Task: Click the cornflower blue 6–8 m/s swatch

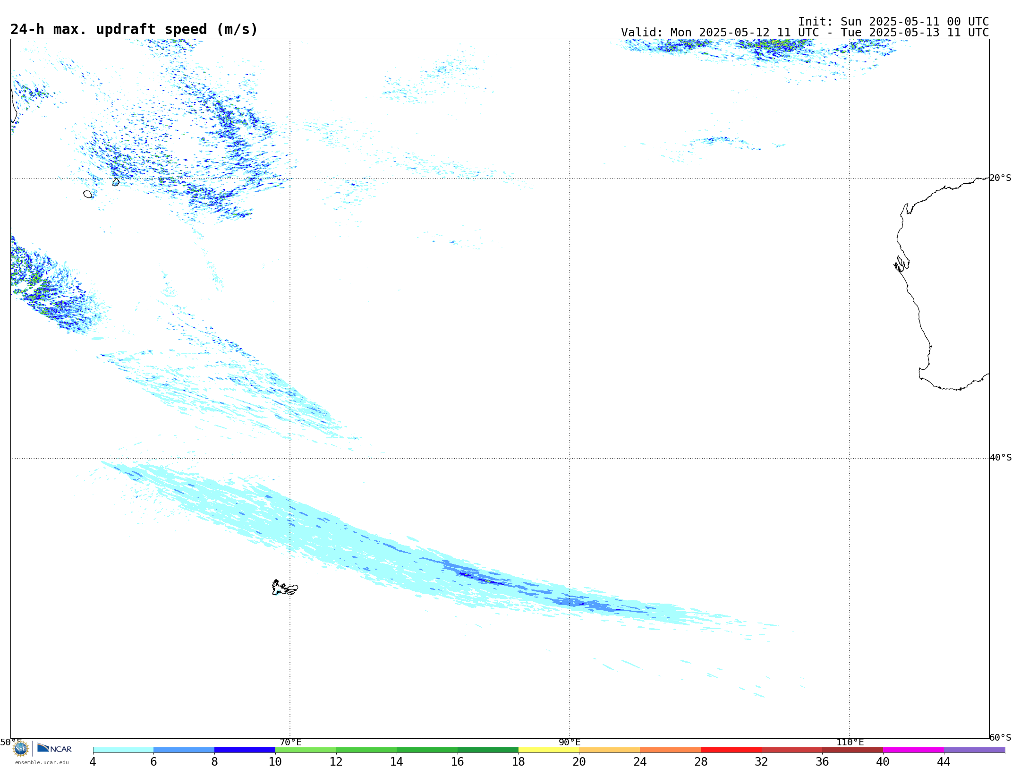Action: click(x=184, y=750)
